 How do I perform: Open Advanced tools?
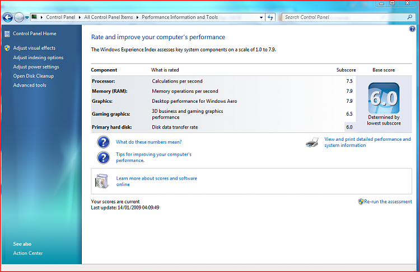click(30, 85)
